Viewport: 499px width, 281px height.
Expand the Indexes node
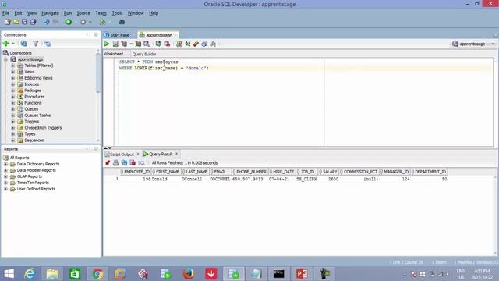tap(13, 84)
